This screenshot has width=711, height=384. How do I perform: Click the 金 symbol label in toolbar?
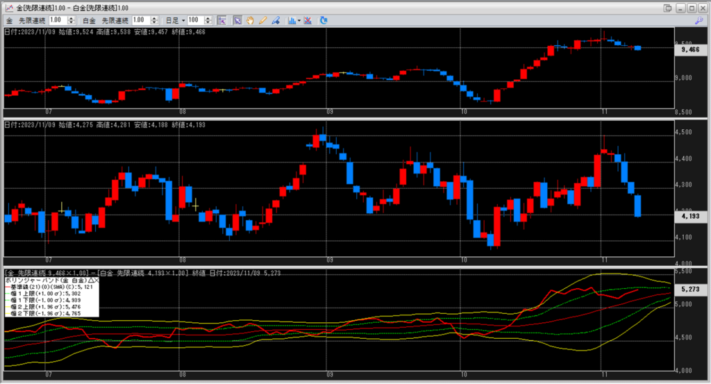(x=9, y=21)
